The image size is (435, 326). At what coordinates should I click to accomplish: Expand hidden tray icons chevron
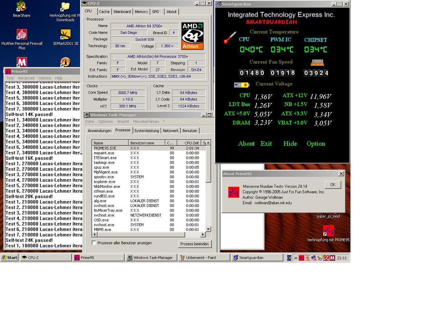click(296, 258)
